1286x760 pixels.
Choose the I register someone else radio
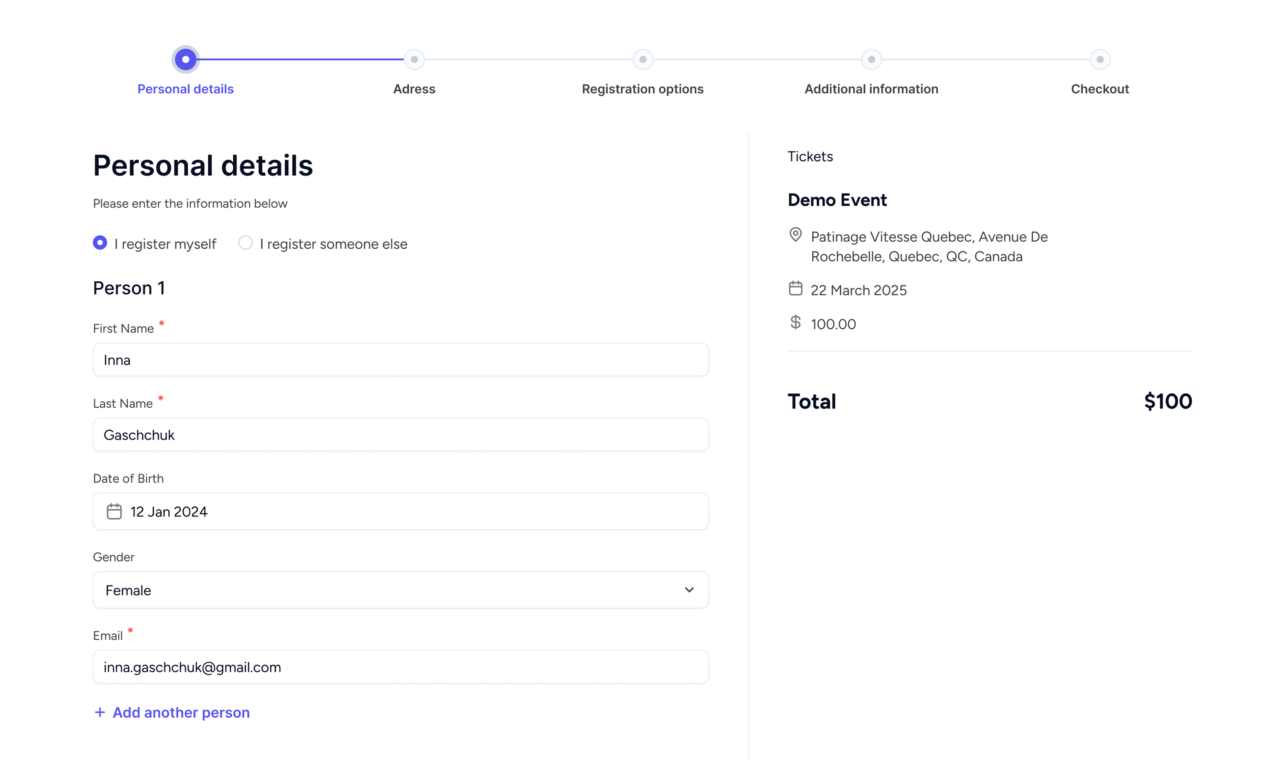[x=245, y=242]
